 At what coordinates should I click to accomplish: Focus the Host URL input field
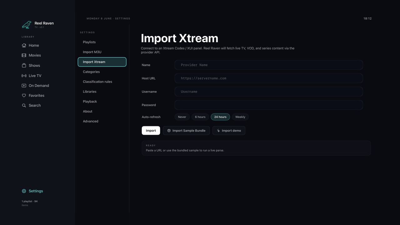click(x=269, y=78)
